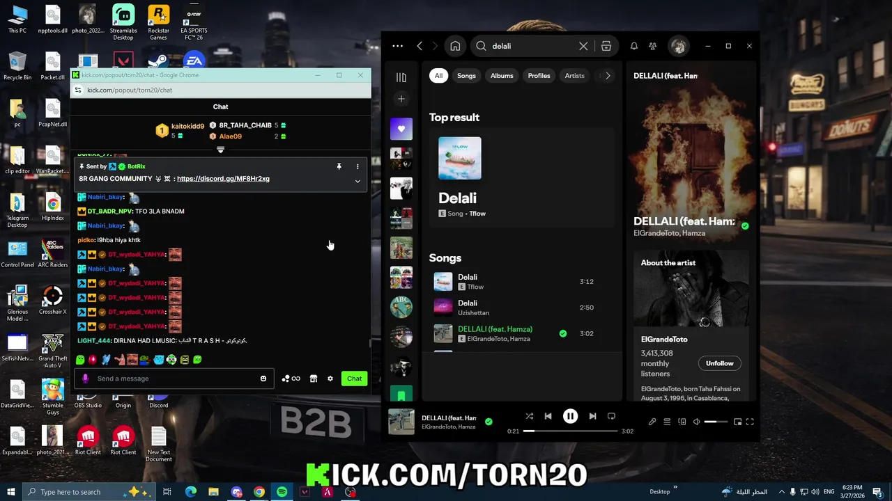892x501 pixels.
Task: Open top result Delali by Tflow card
Action: 522,177
